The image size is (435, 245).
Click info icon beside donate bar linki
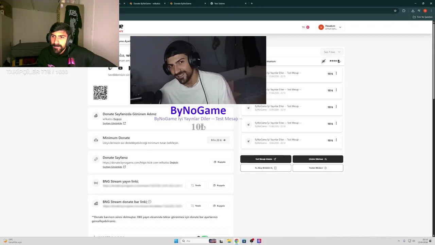tap(150, 202)
